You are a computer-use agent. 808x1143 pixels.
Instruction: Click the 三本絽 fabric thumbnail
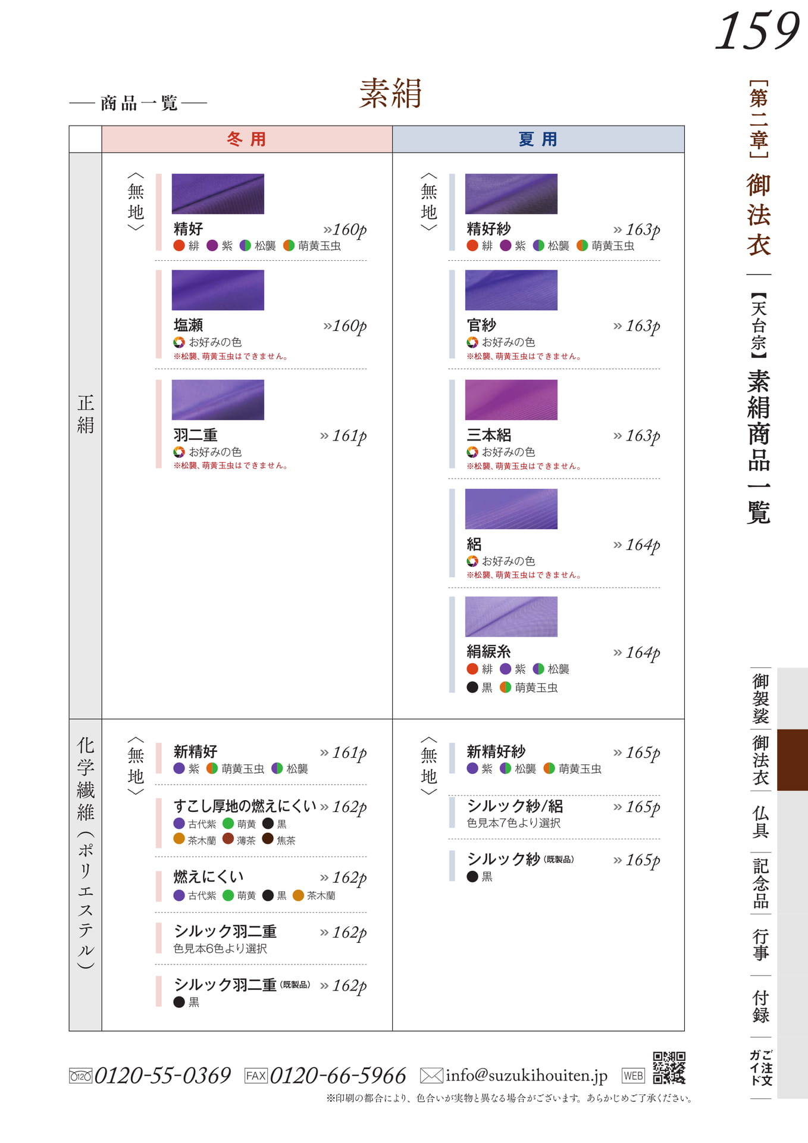click(x=511, y=399)
